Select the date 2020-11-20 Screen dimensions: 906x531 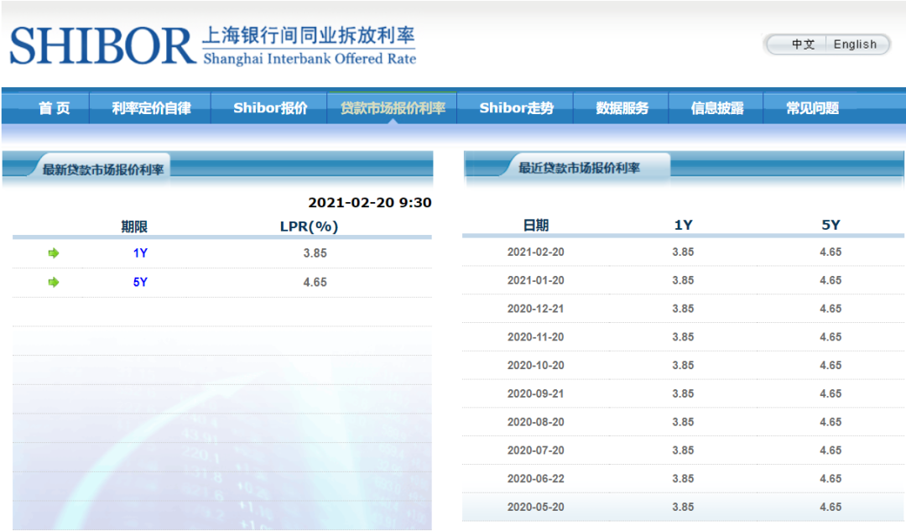(x=535, y=337)
